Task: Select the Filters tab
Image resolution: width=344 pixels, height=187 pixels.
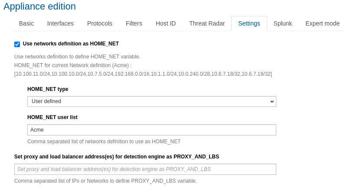Action: pos(134,23)
